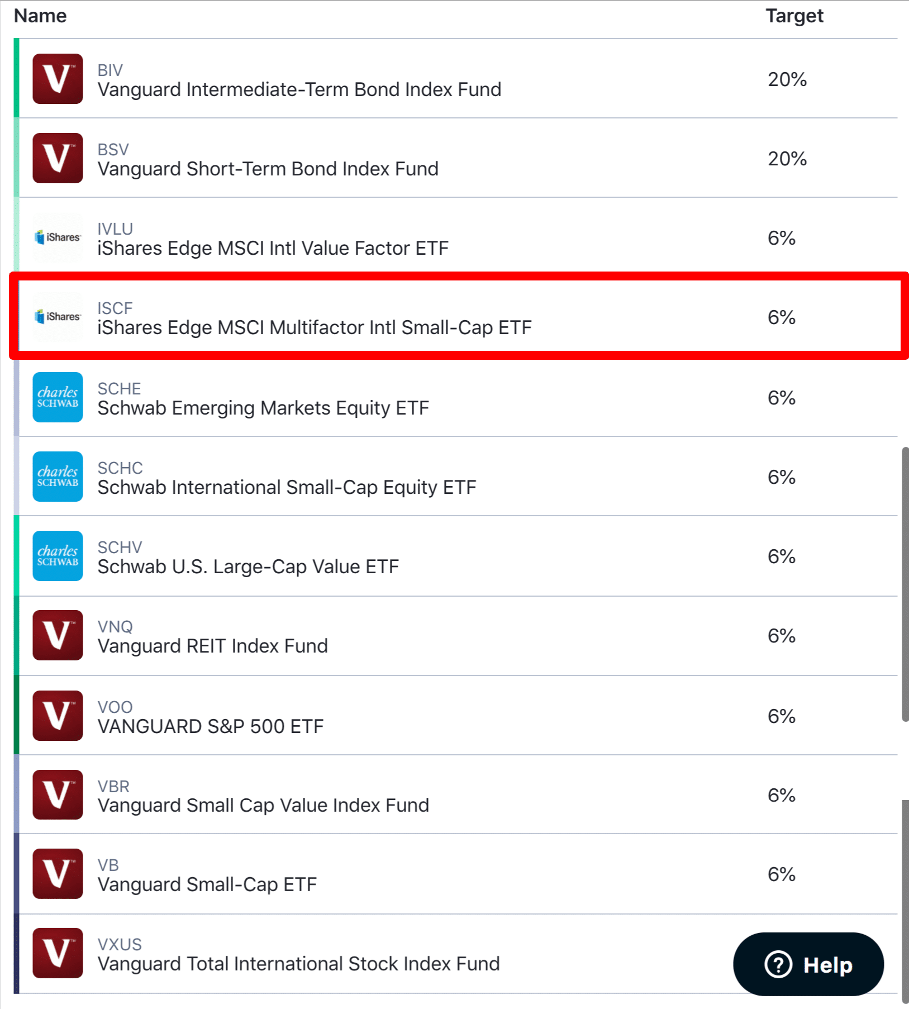Click the Charles Schwab logo for SCHV
Viewport: 909px width, 1009px height.
pyautogui.click(x=58, y=556)
